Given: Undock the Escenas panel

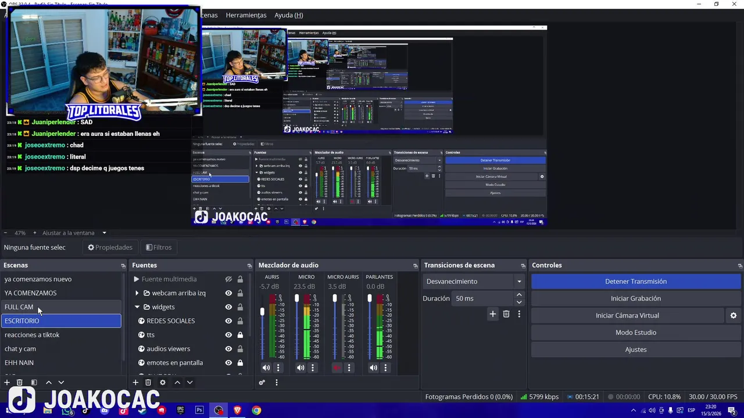Looking at the screenshot, I should [123, 265].
